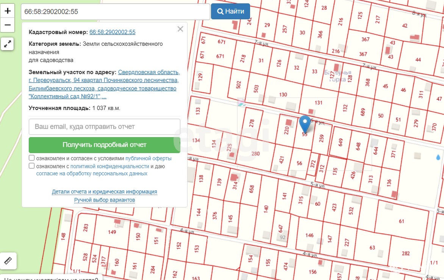
Task: Zoom out of the map
Action: pos(8,25)
